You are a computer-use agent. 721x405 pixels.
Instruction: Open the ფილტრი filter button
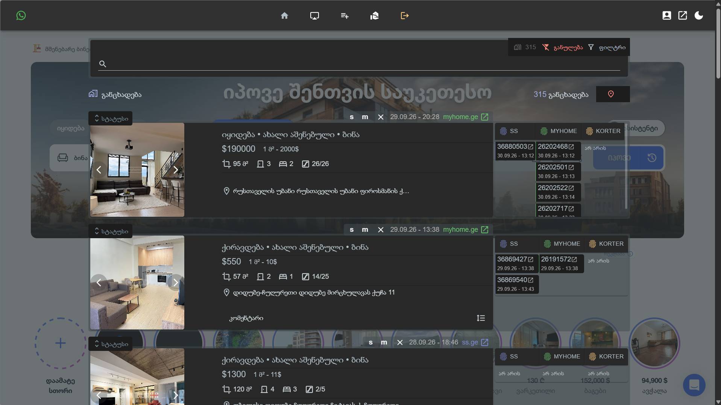tap(607, 47)
